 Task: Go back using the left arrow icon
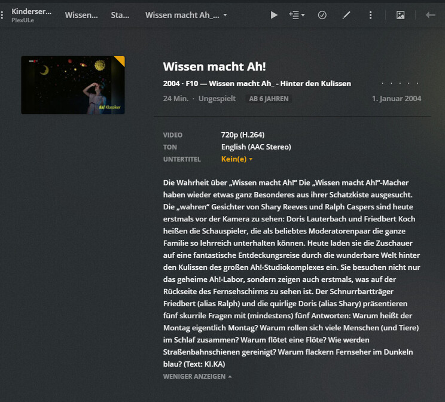(431, 15)
